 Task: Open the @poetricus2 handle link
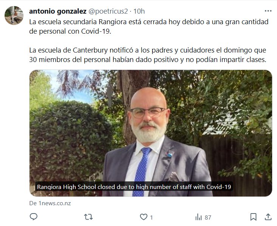[x=108, y=11]
